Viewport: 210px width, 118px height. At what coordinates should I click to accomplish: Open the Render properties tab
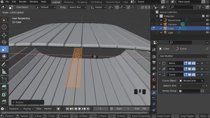[x=154, y=57]
